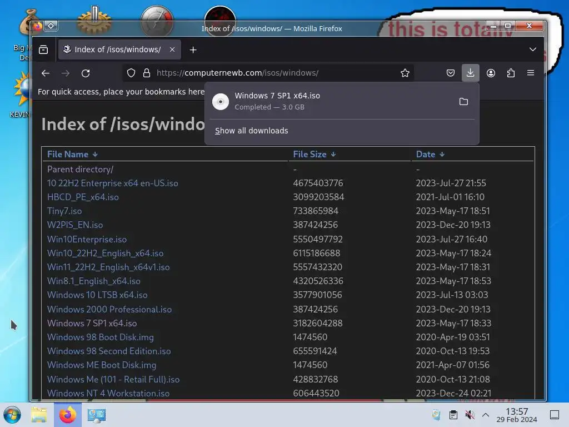This screenshot has height=427, width=569.
Task: Click Windows 98 Second Edition.iso
Action: point(109,351)
